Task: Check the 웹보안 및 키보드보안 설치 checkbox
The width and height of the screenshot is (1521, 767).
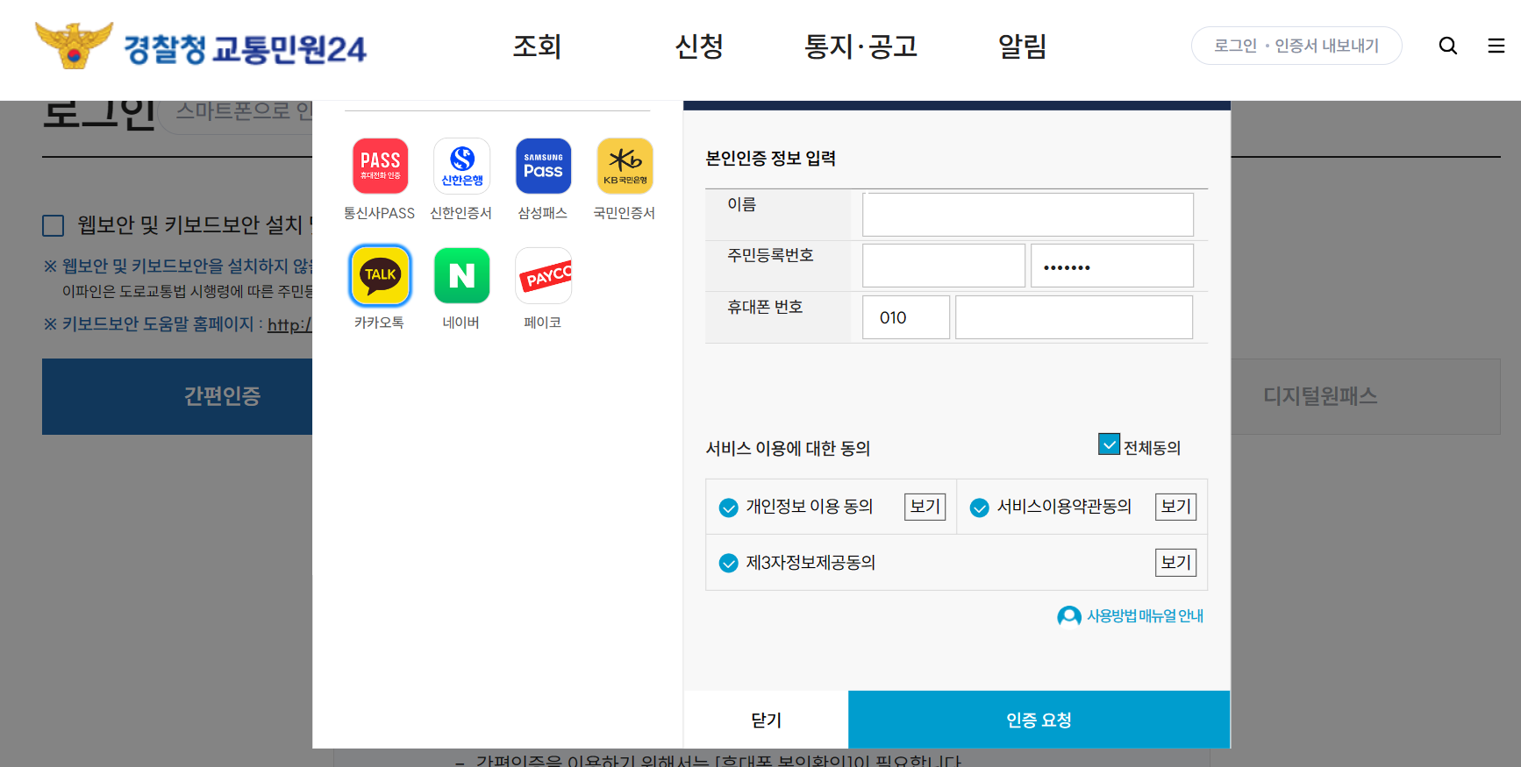Action: click(54, 226)
